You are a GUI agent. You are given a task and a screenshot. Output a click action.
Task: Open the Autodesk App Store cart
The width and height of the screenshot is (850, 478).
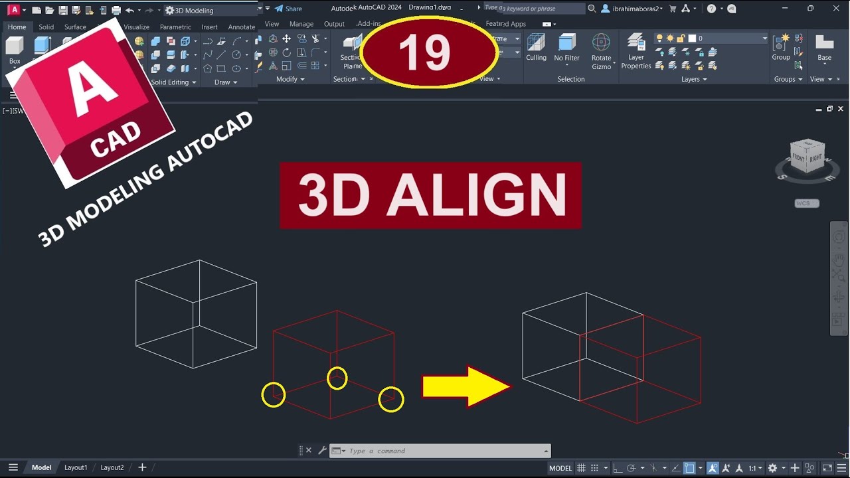coord(673,9)
